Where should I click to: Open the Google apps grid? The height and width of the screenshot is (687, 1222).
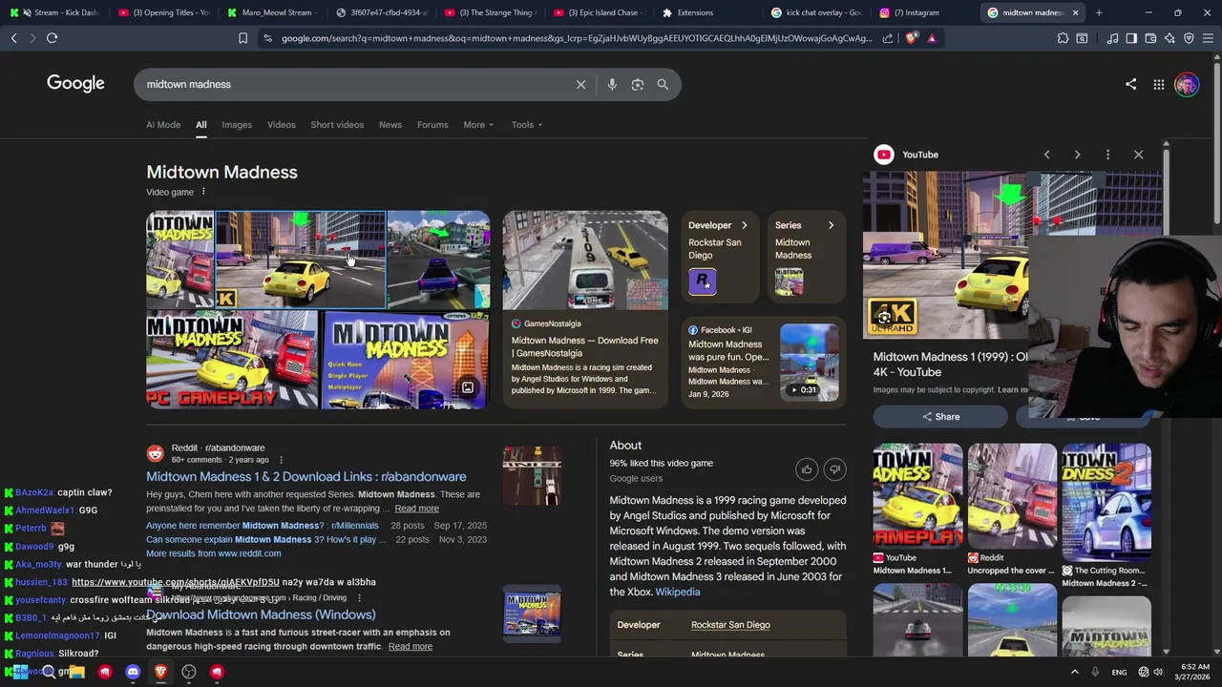pyautogui.click(x=1158, y=84)
